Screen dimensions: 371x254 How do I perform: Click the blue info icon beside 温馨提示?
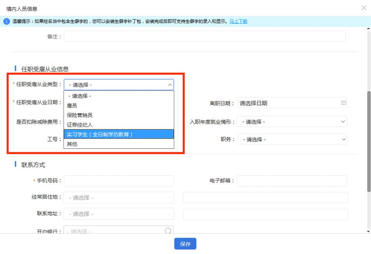point(7,22)
